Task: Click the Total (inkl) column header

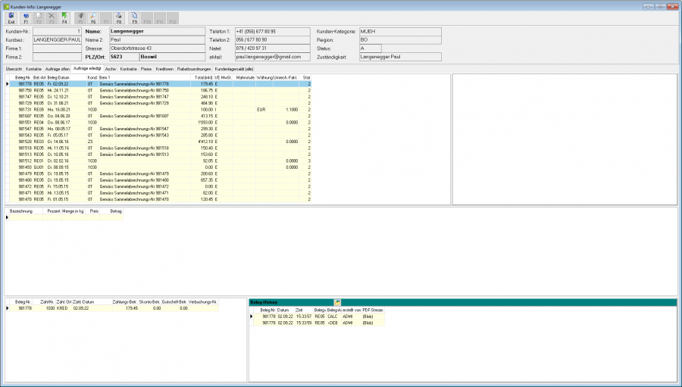Action: [202, 77]
